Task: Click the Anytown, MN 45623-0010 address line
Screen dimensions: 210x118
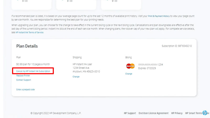Action: tap(86, 71)
